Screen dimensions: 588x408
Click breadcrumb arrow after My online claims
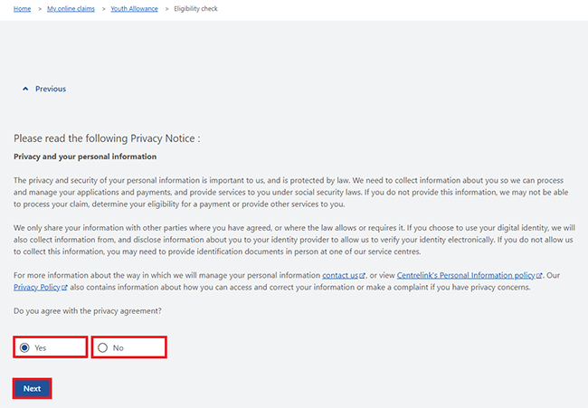click(x=103, y=9)
